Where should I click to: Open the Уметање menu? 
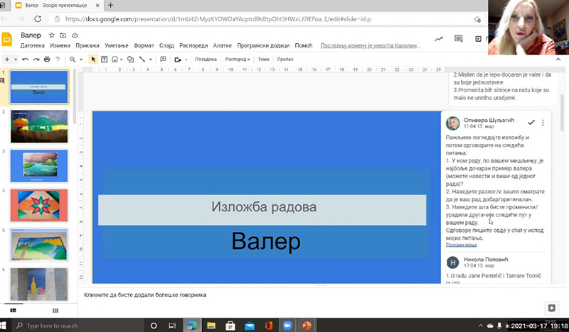[x=117, y=45]
